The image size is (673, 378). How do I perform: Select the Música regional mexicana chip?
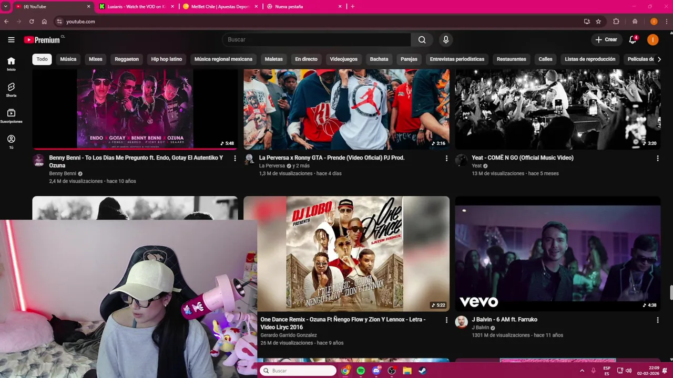(x=223, y=59)
